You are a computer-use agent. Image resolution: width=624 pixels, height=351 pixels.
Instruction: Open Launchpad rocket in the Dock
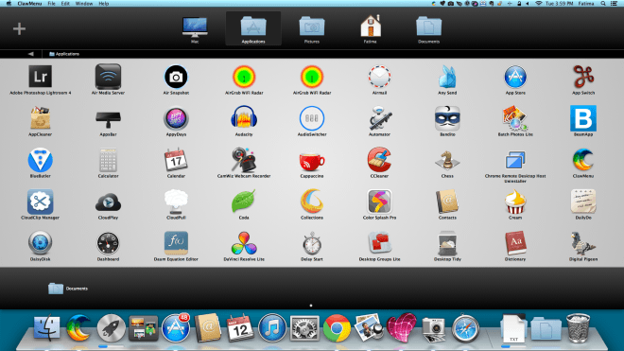click(111, 328)
